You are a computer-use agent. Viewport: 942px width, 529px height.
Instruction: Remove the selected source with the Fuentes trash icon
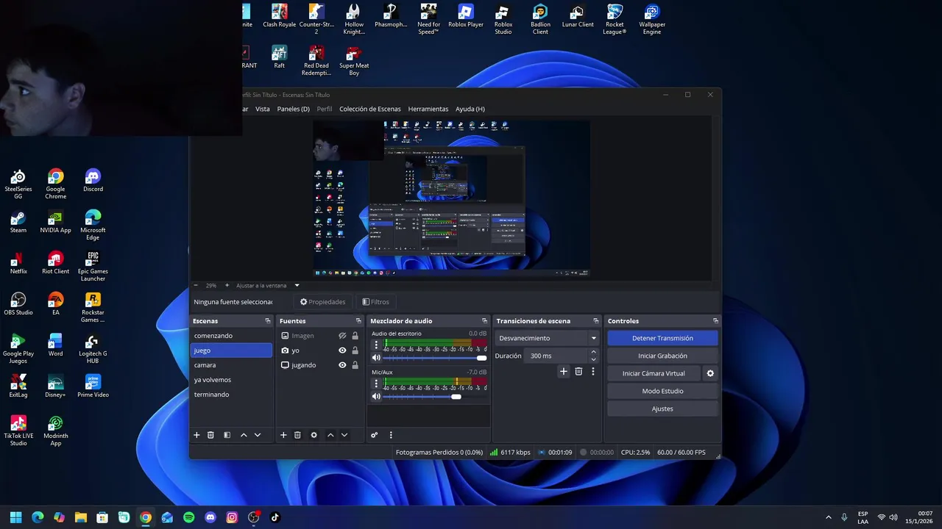click(297, 435)
